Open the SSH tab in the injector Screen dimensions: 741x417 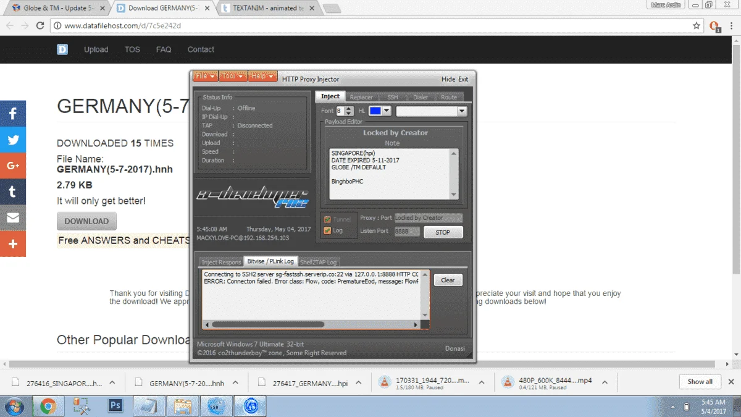pos(393,97)
